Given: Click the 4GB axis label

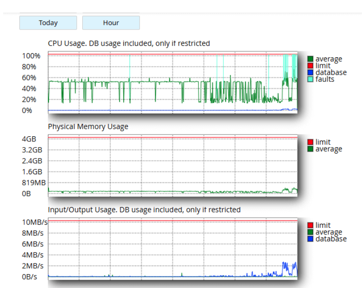Looking at the screenshot, I should pos(29,139).
